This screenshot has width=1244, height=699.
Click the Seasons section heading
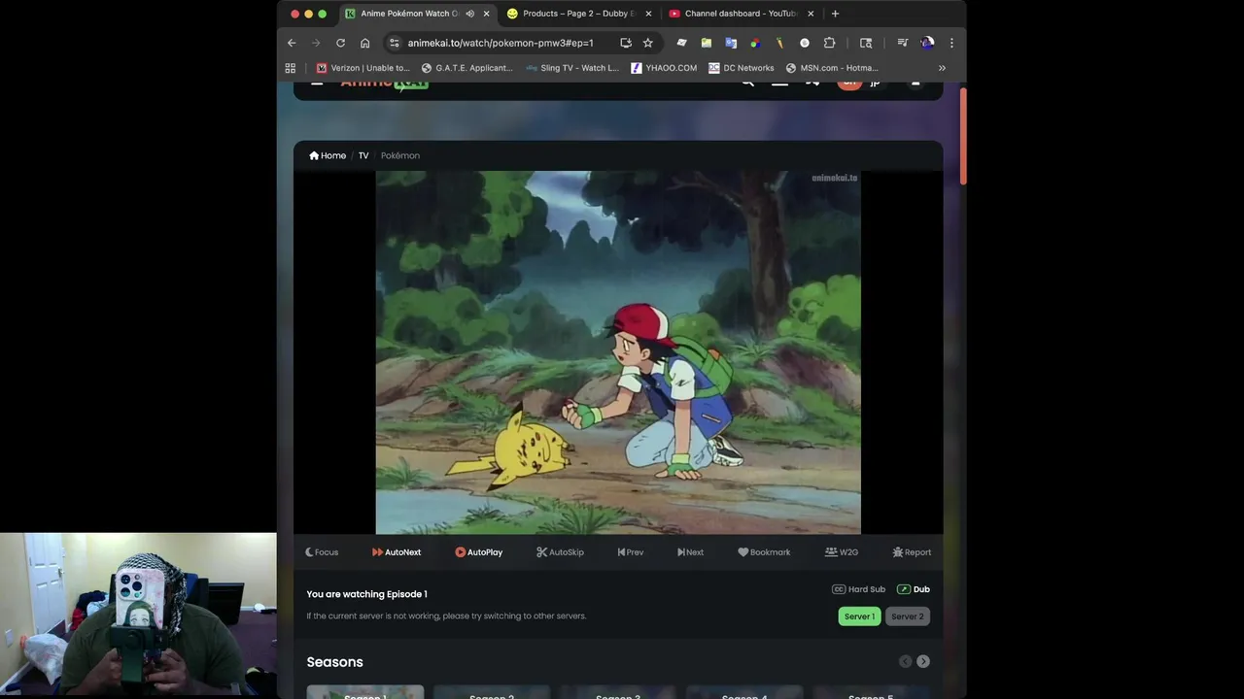click(x=334, y=662)
